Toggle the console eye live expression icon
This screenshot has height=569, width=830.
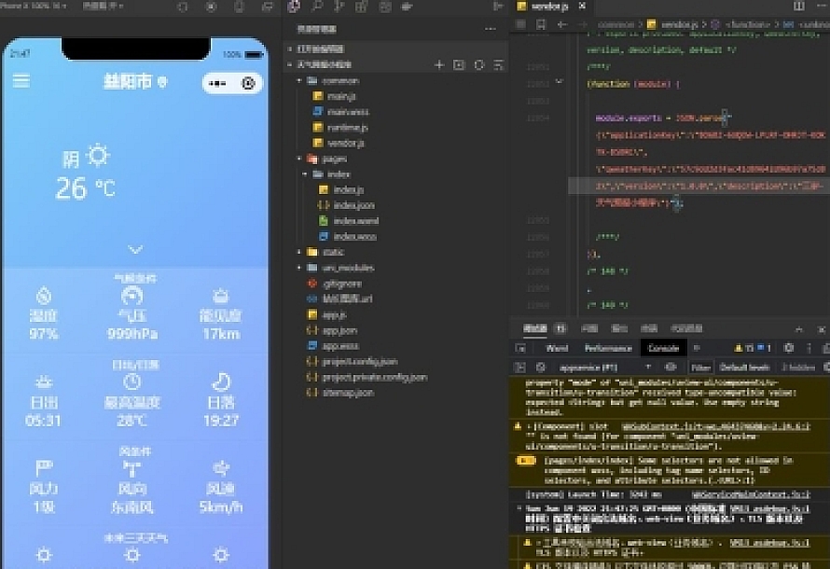tap(671, 368)
